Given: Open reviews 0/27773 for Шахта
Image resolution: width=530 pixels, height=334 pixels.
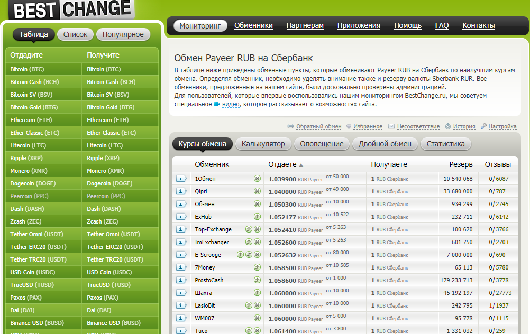Looking at the screenshot, I should click(x=500, y=293).
